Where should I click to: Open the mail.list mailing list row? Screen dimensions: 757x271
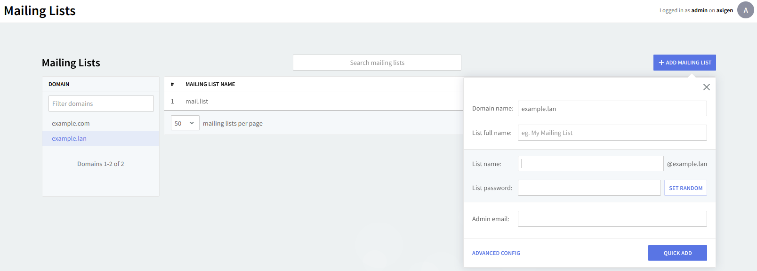click(197, 101)
